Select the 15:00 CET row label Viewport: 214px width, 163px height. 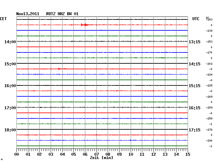[x=10, y=64]
